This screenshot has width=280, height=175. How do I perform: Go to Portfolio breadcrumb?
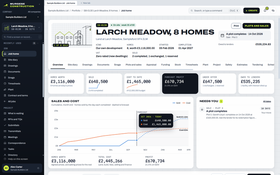(76, 10)
